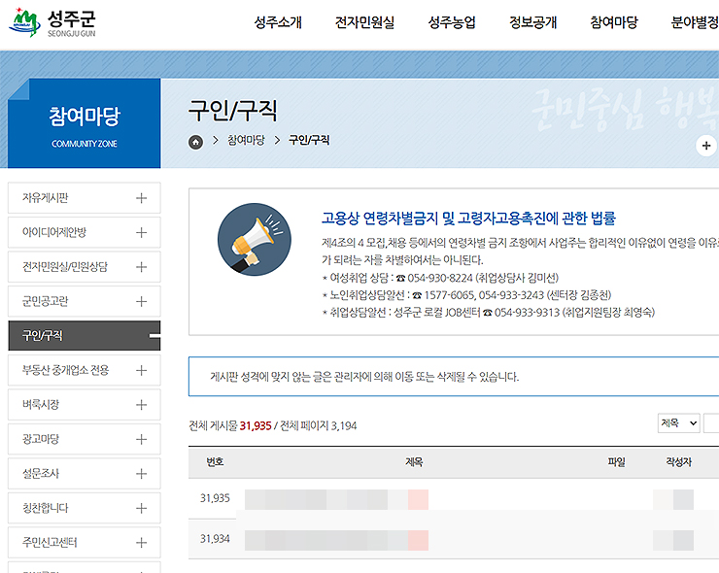Expand 자유게시판 plus icon
719x573 pixels.
141,198
